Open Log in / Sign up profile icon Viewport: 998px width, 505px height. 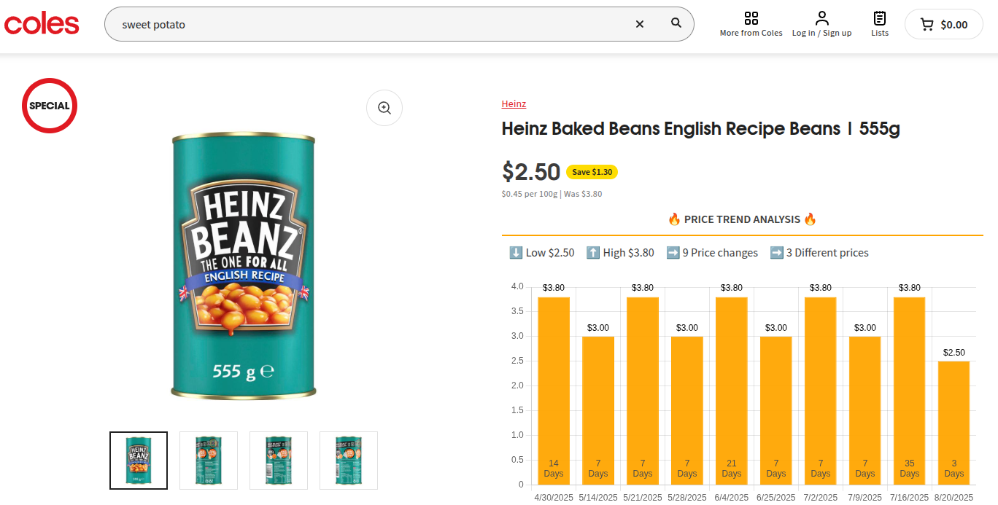pos(822,18)
